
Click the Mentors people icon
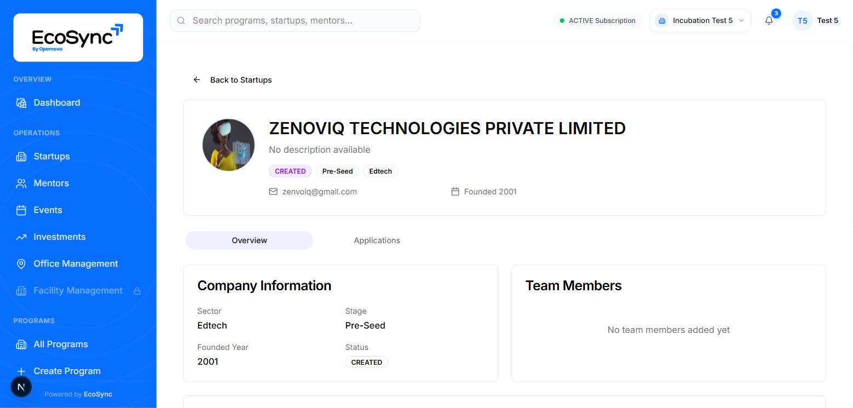[x=21, y=183]
